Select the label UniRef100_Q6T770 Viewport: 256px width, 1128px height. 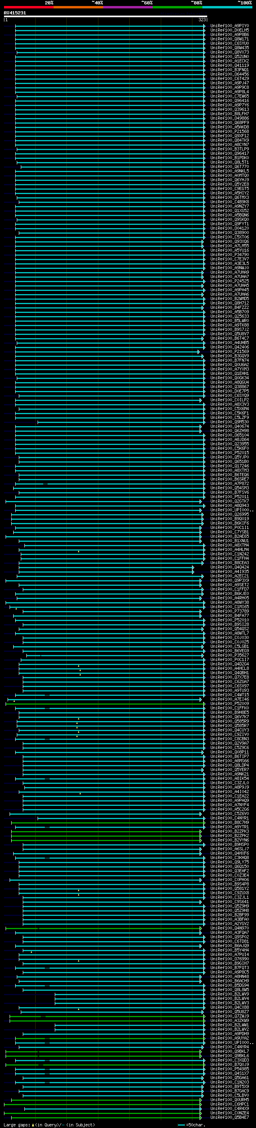(x=230, y=167)
